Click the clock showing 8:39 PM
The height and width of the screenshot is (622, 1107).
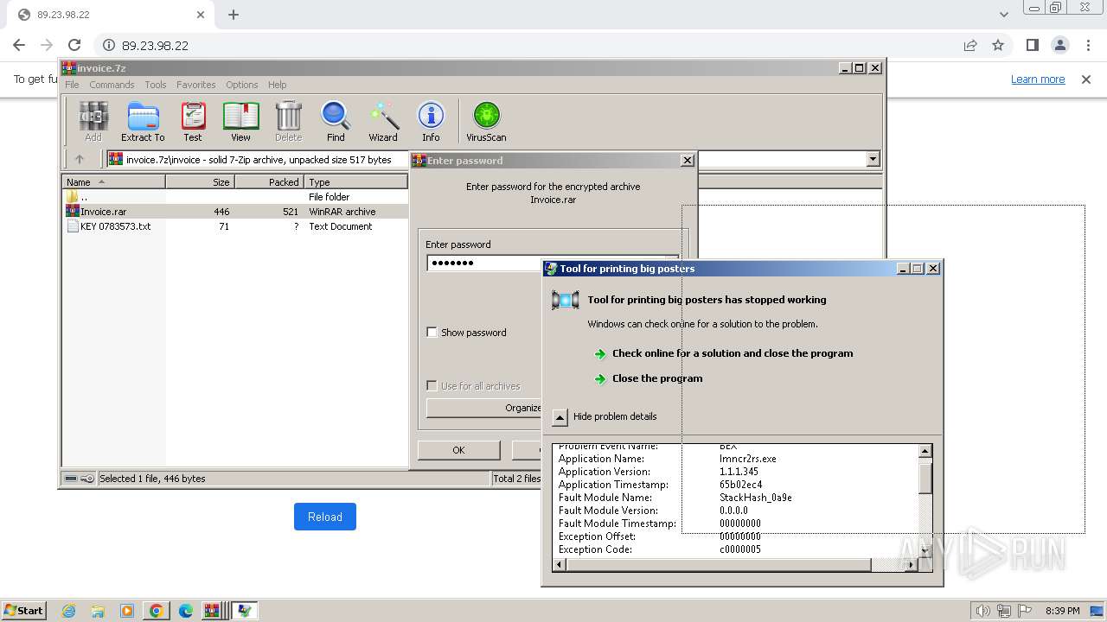point(1062,611)
